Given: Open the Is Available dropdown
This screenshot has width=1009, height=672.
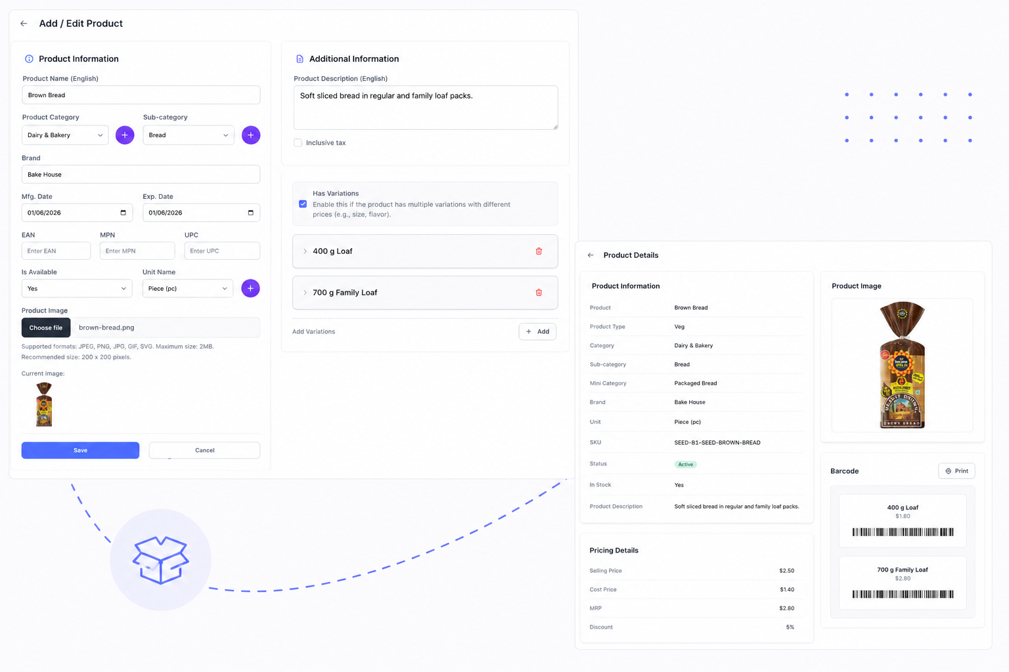Looking at the screenshot, I should pos(77,289).
